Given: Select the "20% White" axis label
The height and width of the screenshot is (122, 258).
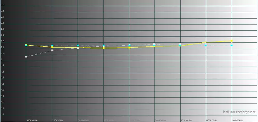Looking at the screenshot, I should click(58, 120).
